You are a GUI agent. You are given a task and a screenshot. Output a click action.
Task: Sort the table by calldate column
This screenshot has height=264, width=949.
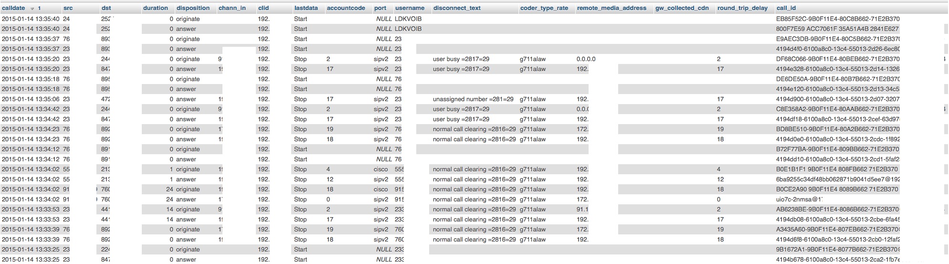[x=13, y=8]
